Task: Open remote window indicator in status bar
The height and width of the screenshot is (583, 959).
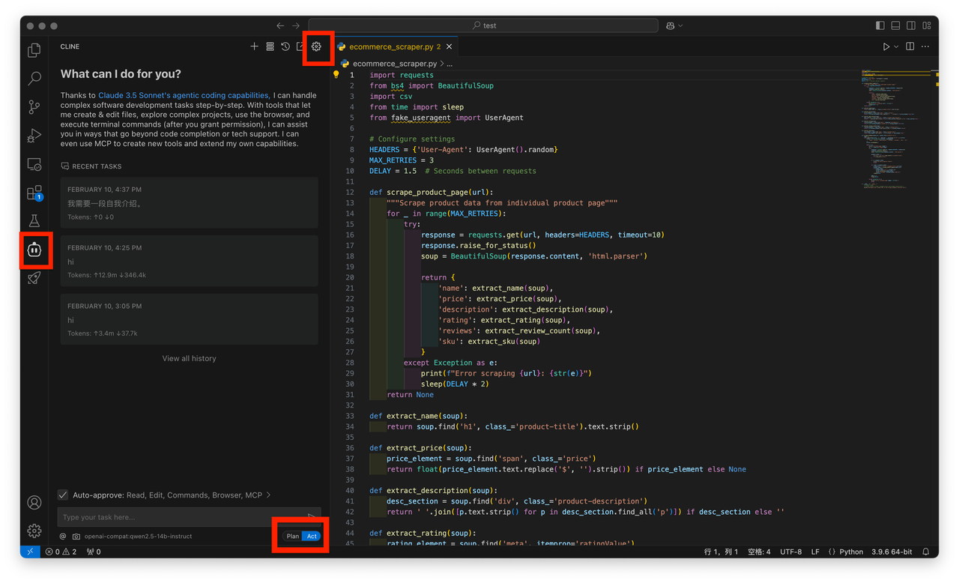Action: coord(30,552)
